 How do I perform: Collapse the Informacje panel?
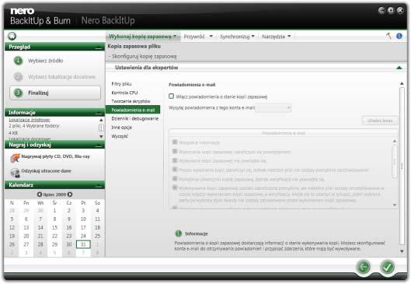[99, 113]
